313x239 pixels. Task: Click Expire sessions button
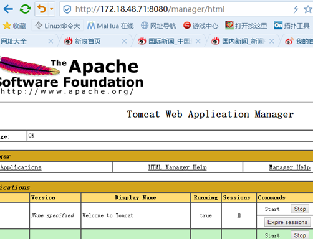pyautogui.click(x=287, y=222)
